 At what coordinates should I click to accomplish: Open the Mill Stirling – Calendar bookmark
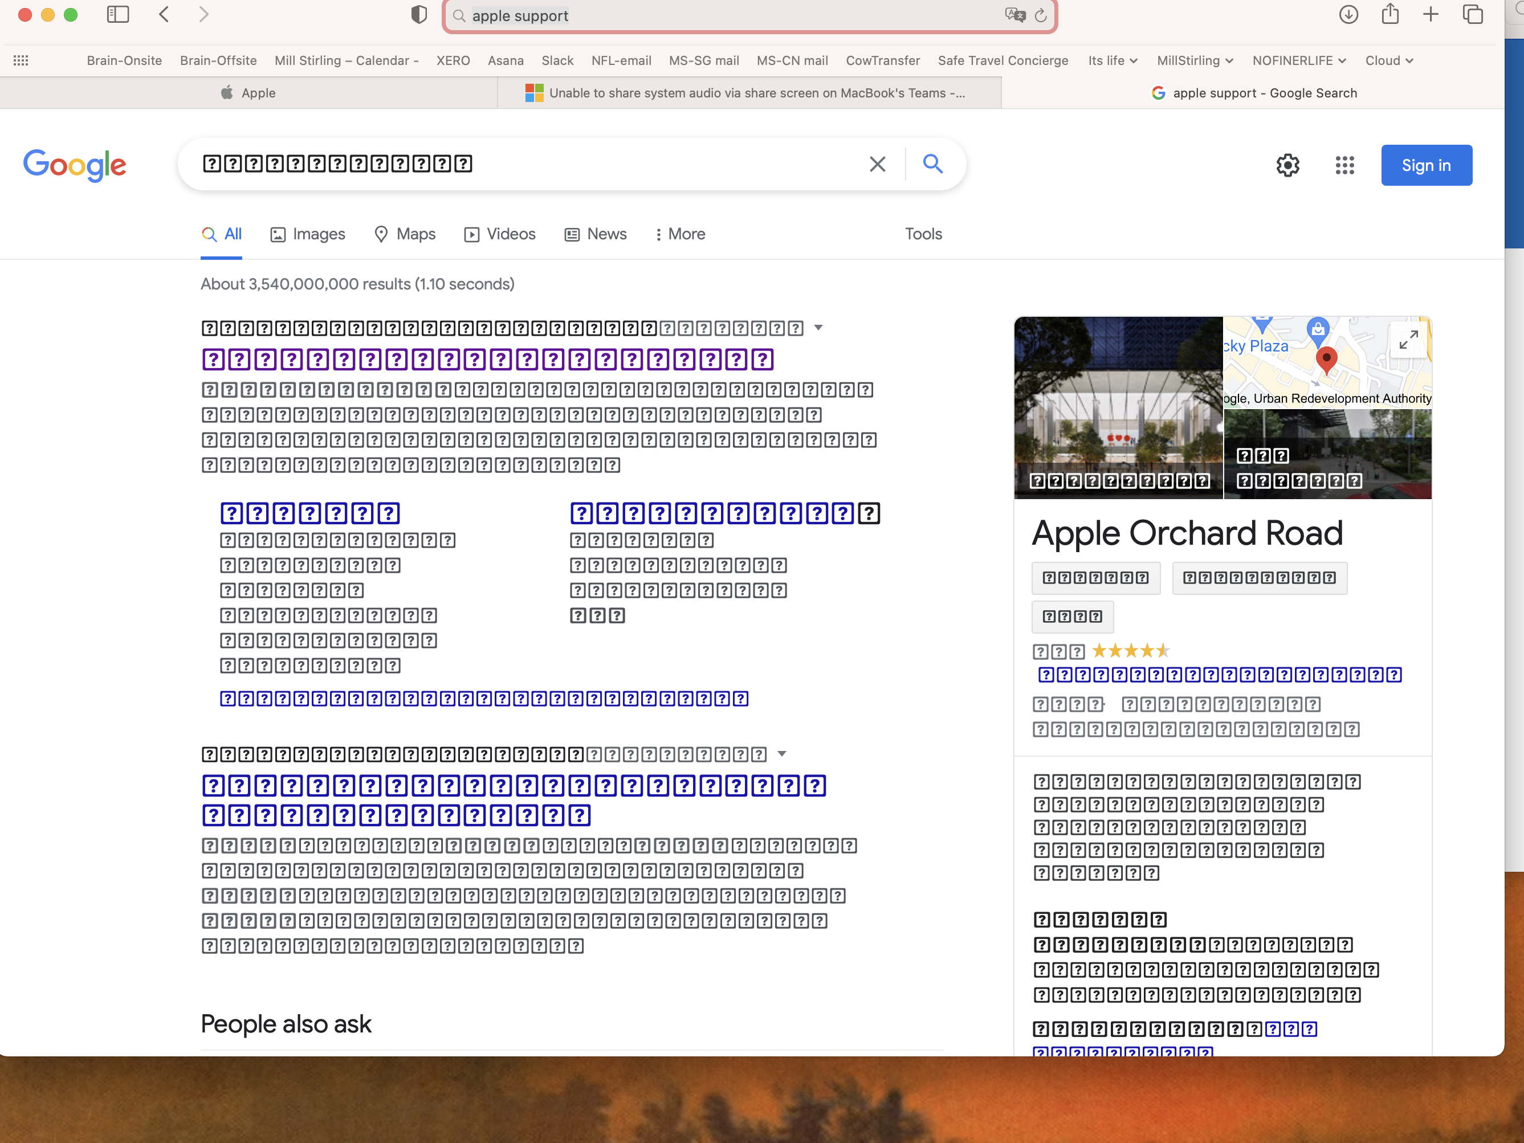tap(347, 60)
